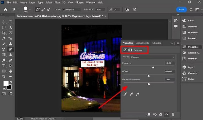Select the Gradient tool
This screenshot has height=120, width=203.
pos(4,55)
